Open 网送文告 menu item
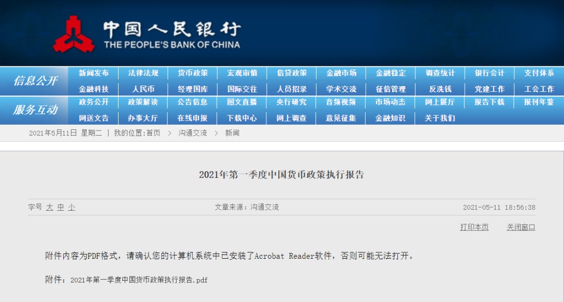This screenshot has width=564, height=302. point(93,118)
